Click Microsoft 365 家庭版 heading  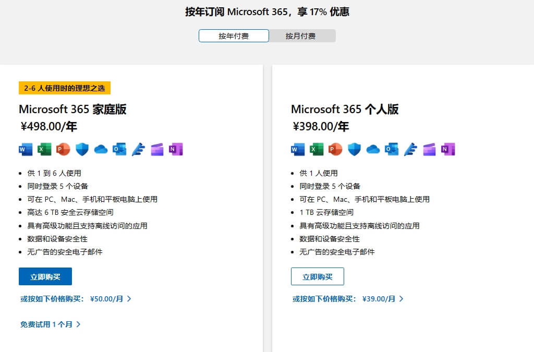(72, 110)
